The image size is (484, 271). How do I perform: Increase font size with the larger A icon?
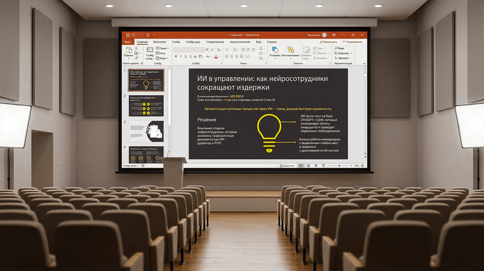click(207, 50)
